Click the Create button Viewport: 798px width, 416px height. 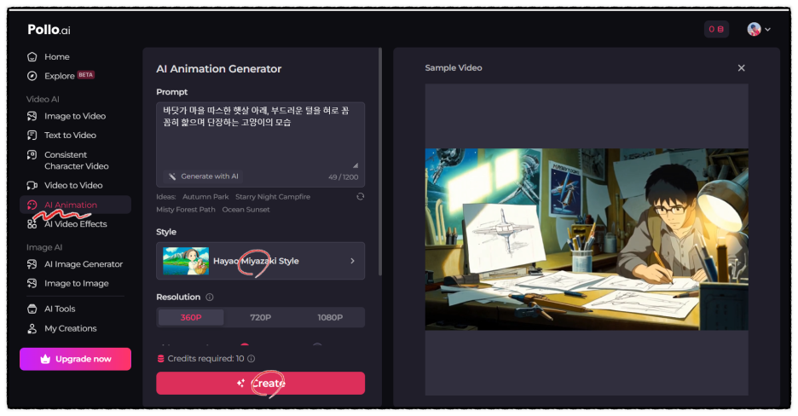[261, 383]
